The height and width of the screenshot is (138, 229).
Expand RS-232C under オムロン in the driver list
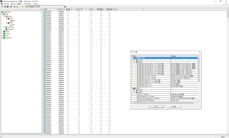click(134, 90)
